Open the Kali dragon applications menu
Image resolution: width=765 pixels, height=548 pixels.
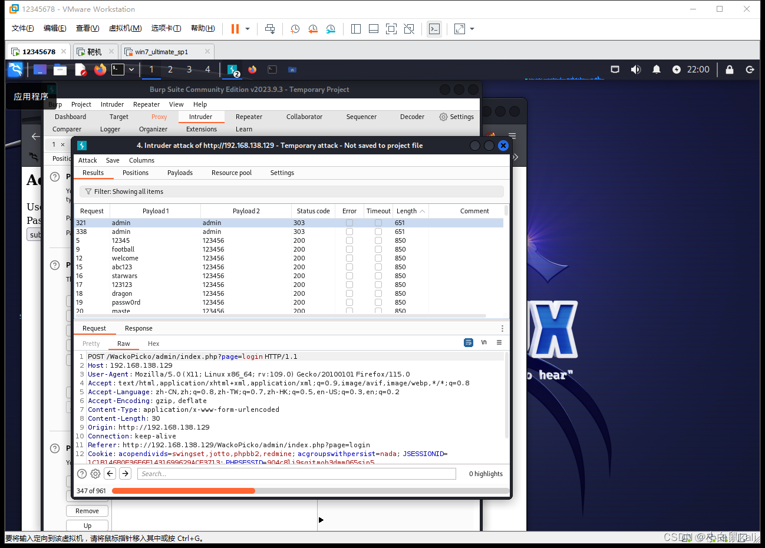(x=15, y=70)
